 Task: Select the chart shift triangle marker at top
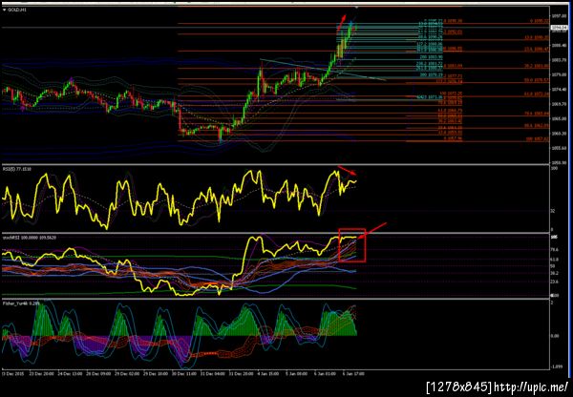(356, 7)
